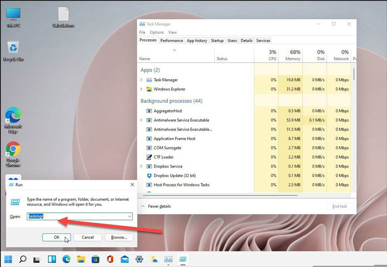The image size is (387, 267).
Task: Open the dropdown arrow in the Run Open field
Action: tap(129, 217)
